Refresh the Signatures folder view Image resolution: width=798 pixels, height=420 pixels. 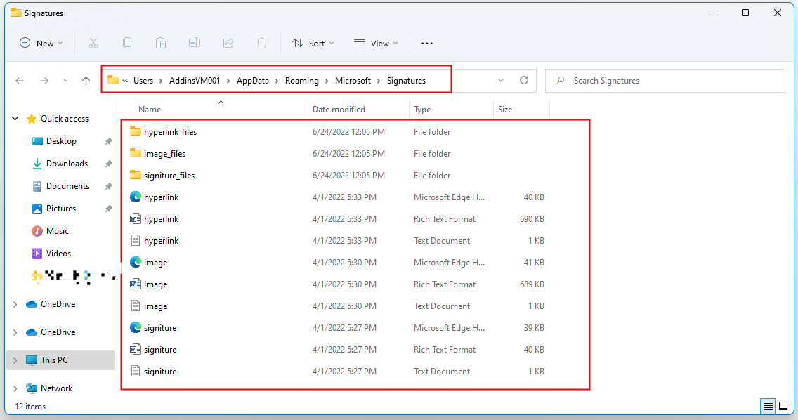click(524, 80)
